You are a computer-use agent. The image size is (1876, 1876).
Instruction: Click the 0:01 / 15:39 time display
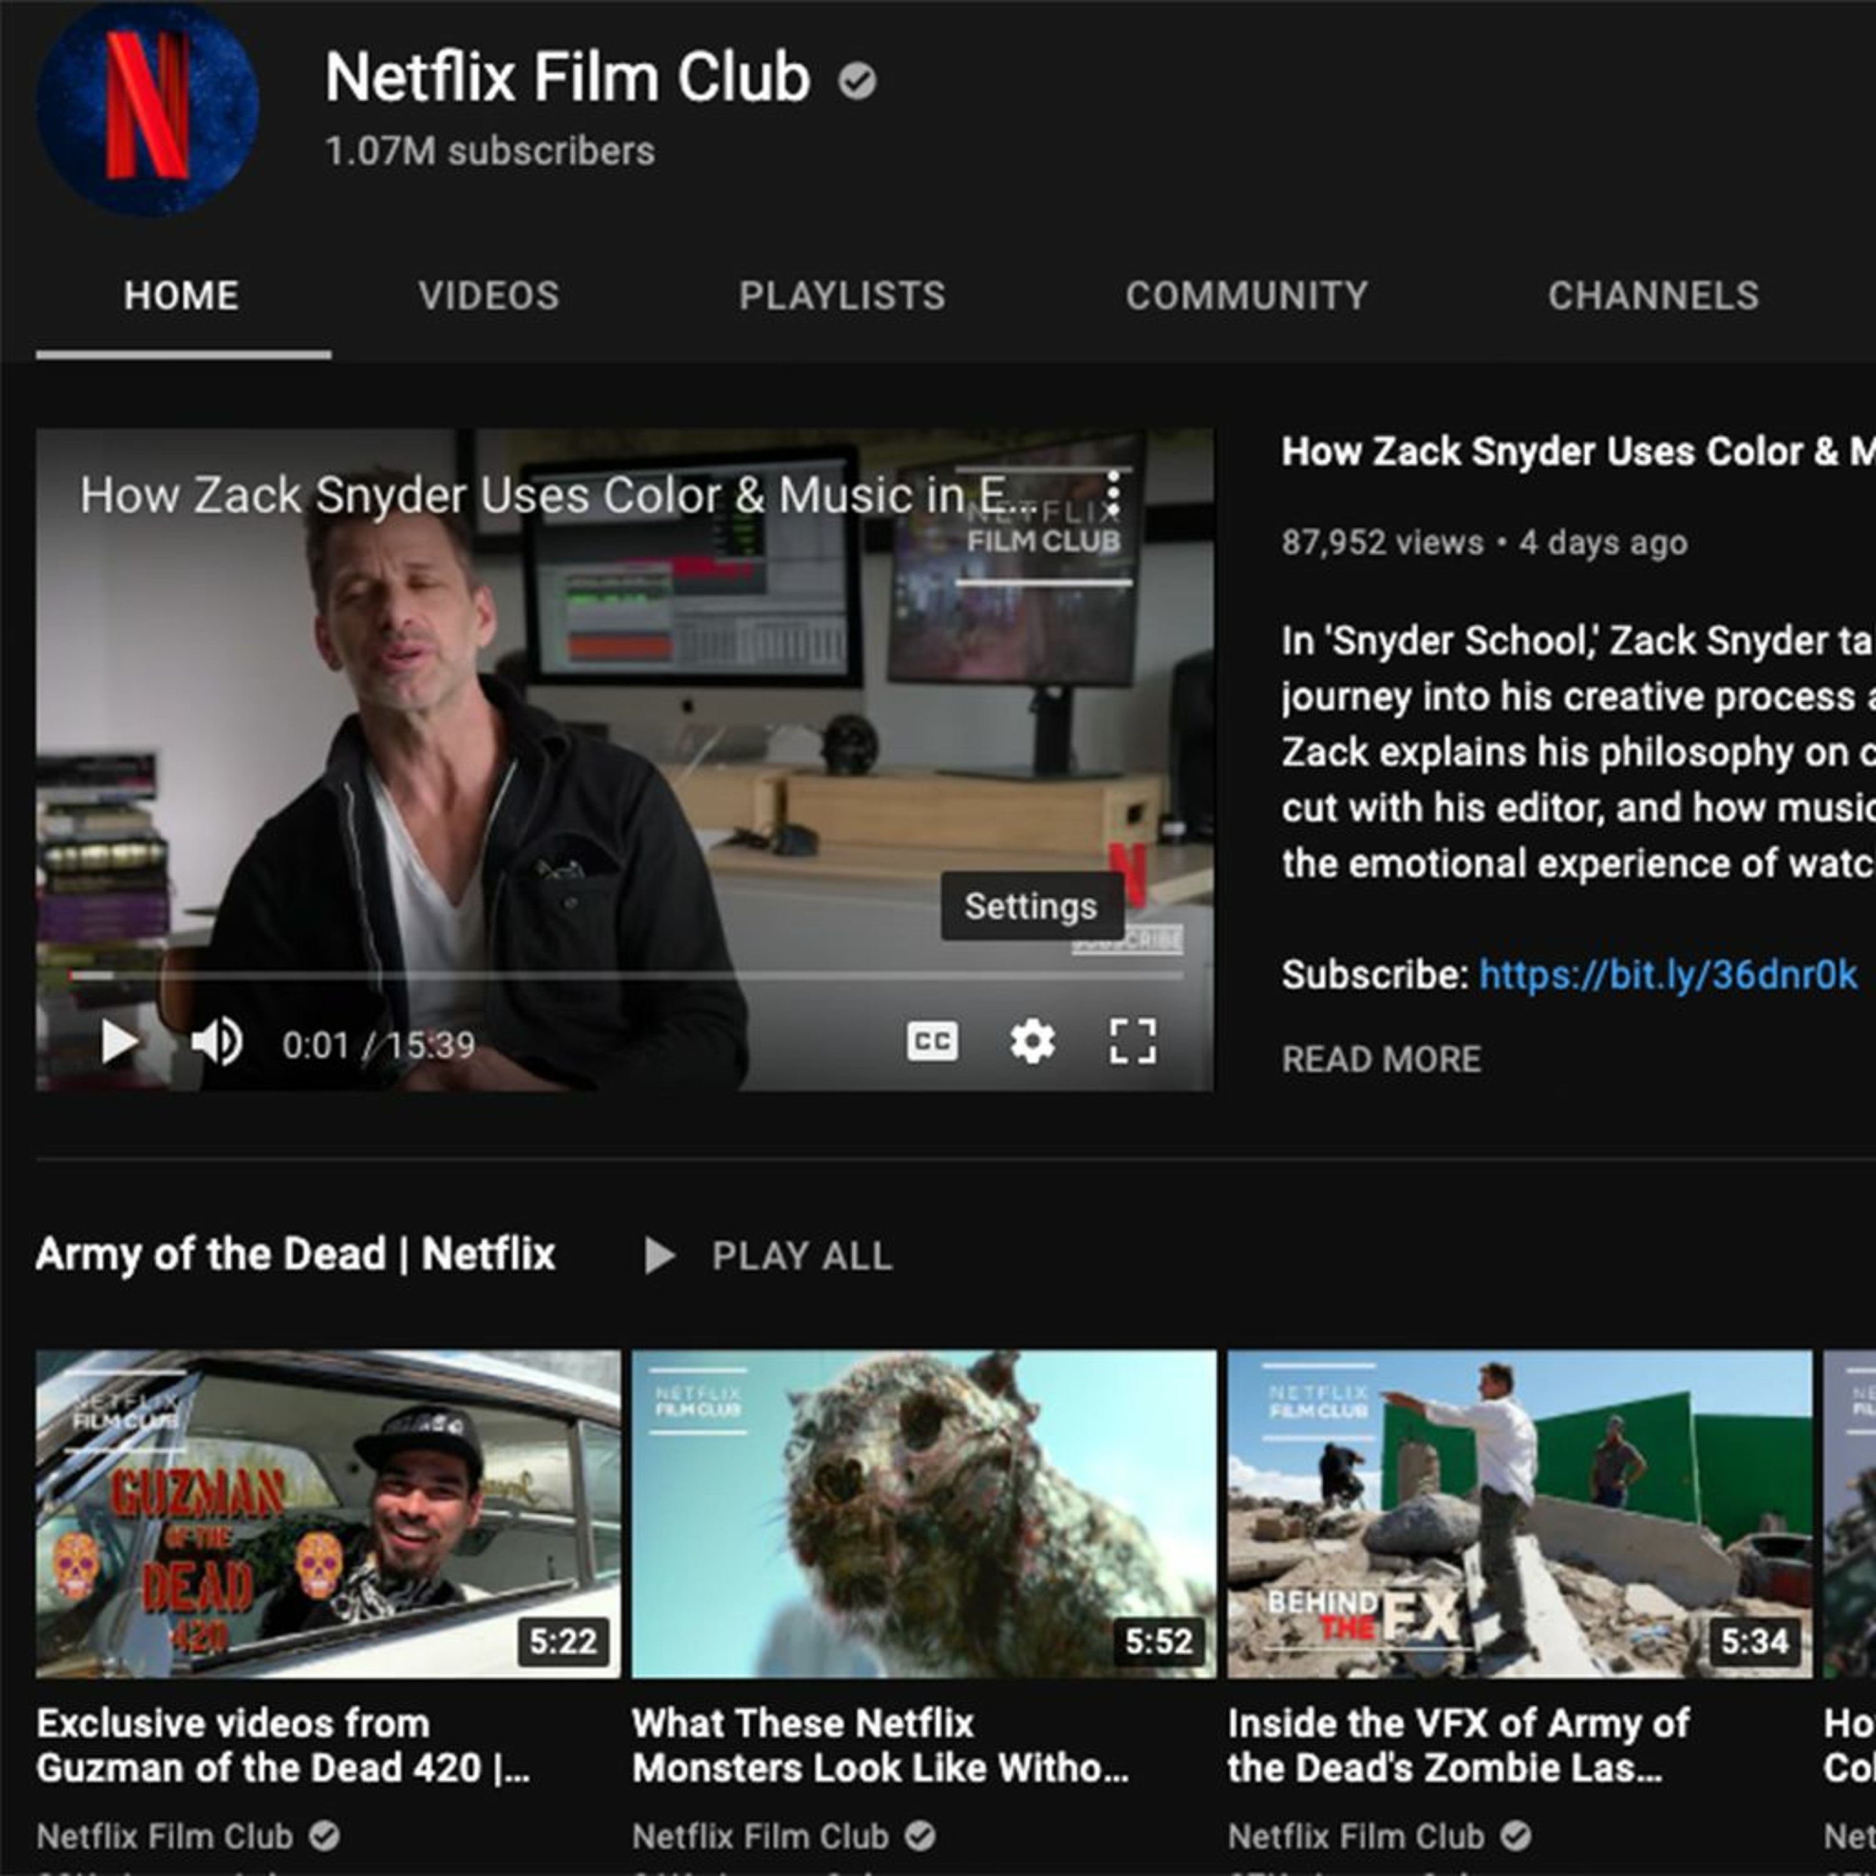click(x=379, y=1045)
